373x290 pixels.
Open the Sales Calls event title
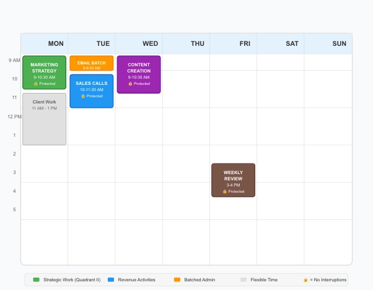(92, 83)
